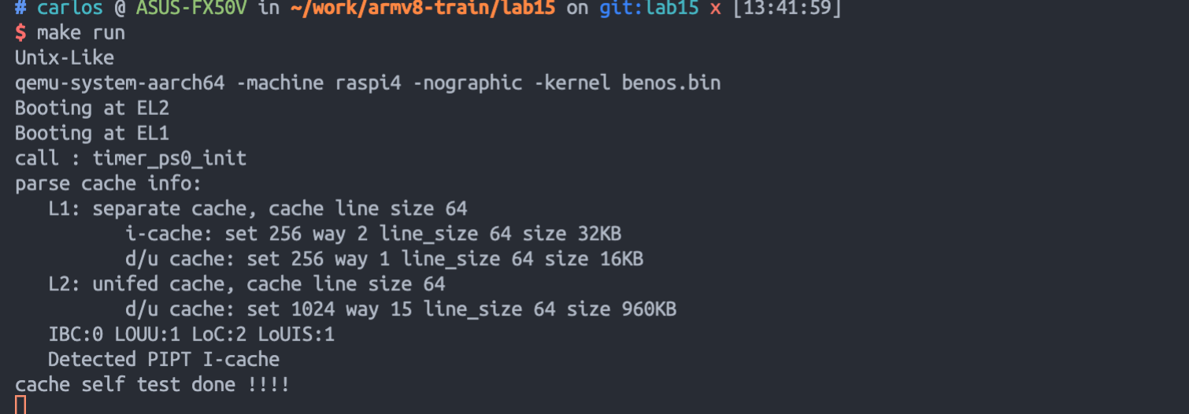Click the terminal cursor block at the bottom
This screenshot has height=414, width=1189.
coord(20,405)
